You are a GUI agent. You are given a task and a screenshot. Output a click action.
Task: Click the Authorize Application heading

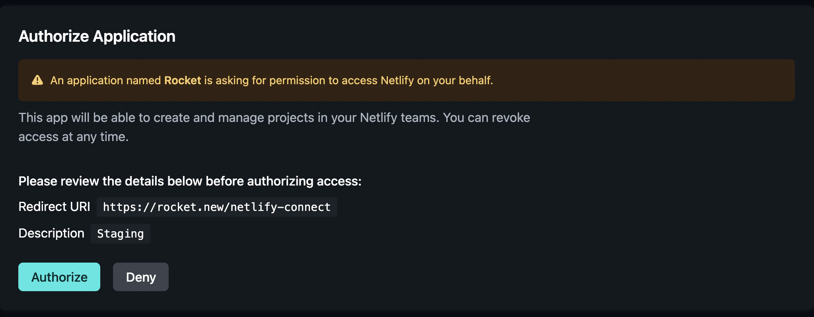(x=97, y=36)
